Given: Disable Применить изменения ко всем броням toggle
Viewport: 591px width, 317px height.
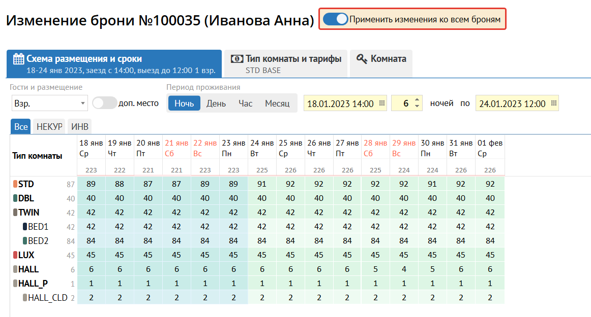Looking at the screenshot, I should point(335,19).
